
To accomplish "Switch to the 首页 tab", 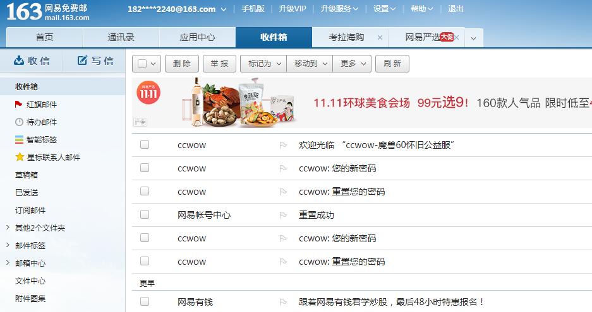I will [x=45, y=37].
